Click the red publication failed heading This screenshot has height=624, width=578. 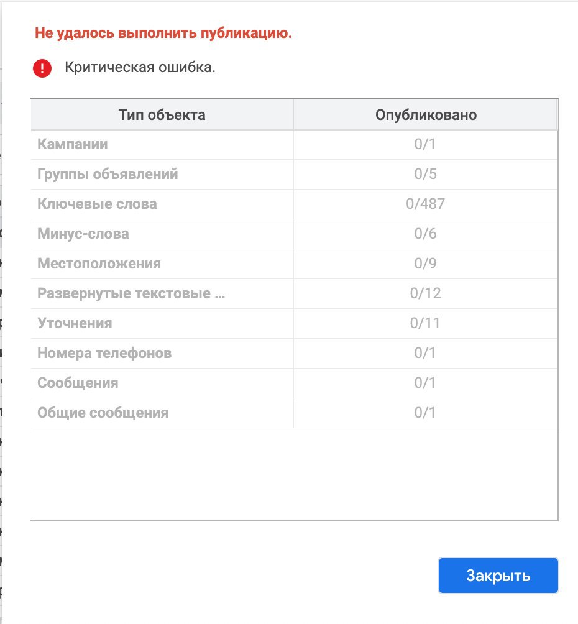[163, 33]
